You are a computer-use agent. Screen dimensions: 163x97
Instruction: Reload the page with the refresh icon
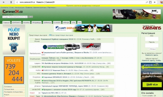[x=17, y=2]
